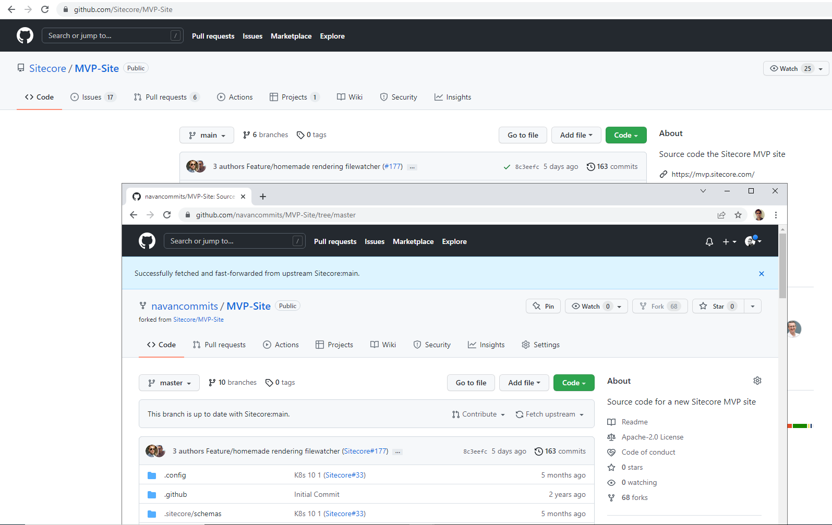Open the .github folder
The image size is (832, 525).
coord(176,494)
